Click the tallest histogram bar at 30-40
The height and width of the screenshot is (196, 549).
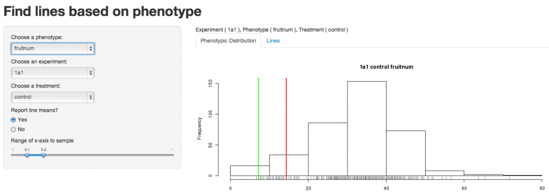(x=367, y=128)
